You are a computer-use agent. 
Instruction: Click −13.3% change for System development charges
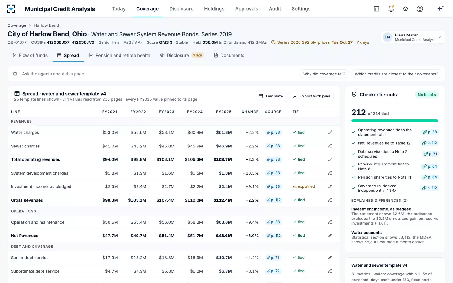point(251,173)
